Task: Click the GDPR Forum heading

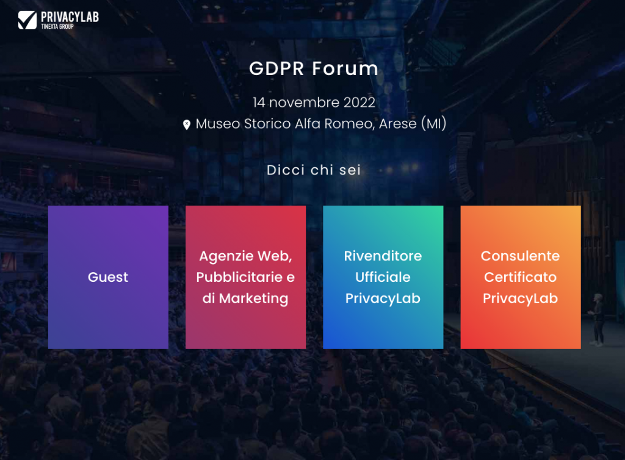Action: tap(314, 68)
